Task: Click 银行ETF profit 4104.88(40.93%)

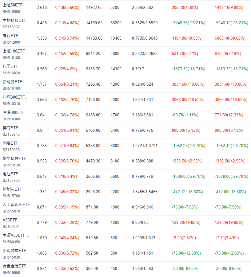Action: point(187,38)
